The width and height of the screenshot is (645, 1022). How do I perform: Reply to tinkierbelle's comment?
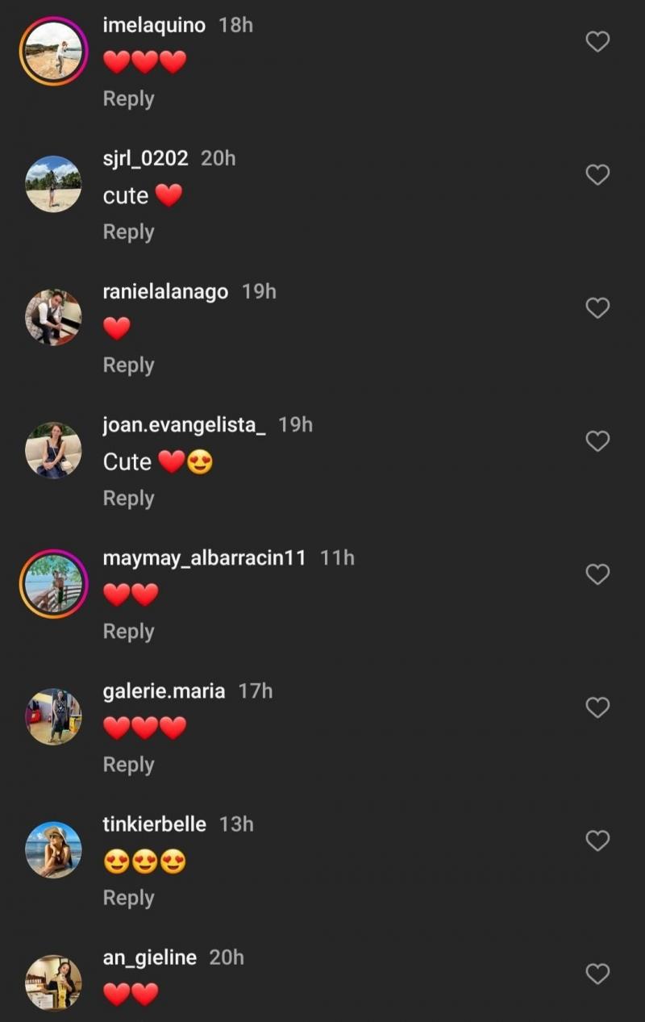tap(128, 898)
